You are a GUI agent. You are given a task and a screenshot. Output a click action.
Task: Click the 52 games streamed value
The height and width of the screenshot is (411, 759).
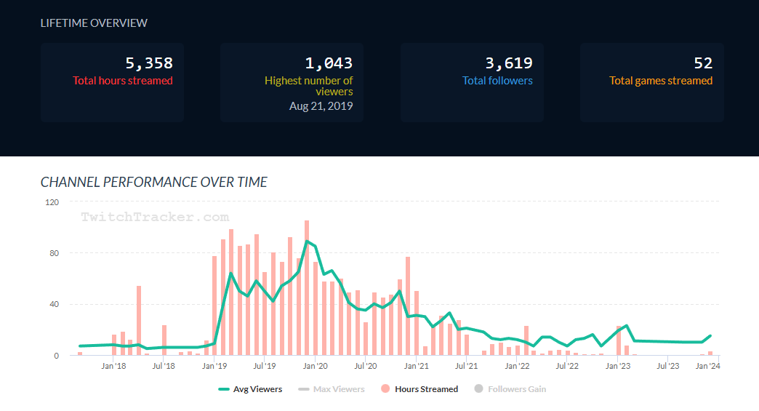[703, 63]
